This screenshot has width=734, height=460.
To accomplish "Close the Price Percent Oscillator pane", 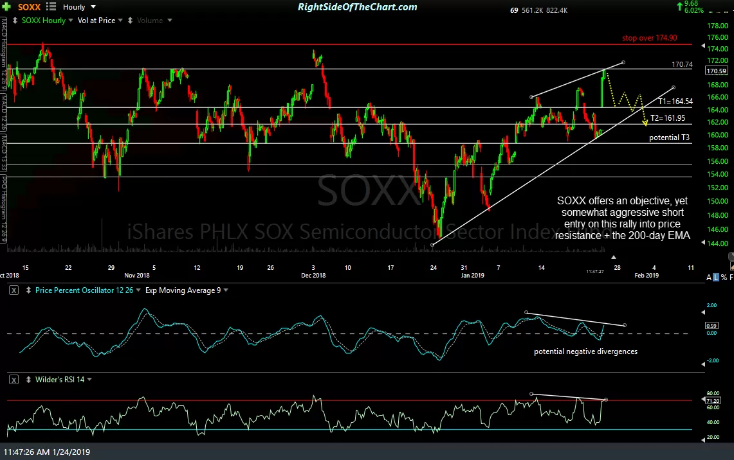I will (14, 290).
